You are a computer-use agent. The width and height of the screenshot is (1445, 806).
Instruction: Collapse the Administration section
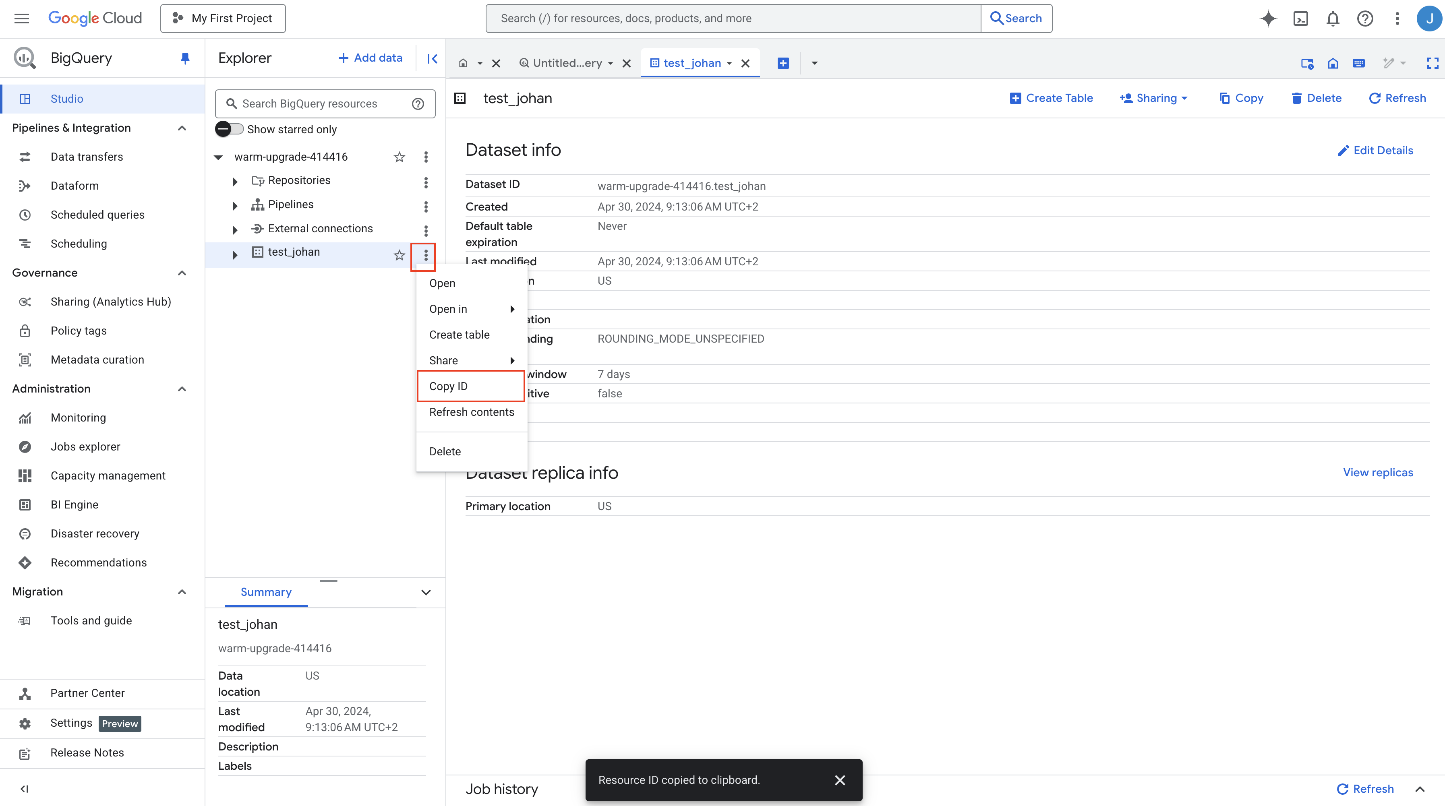click(182, 389)
